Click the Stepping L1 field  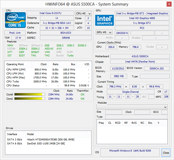pos(57,18)
